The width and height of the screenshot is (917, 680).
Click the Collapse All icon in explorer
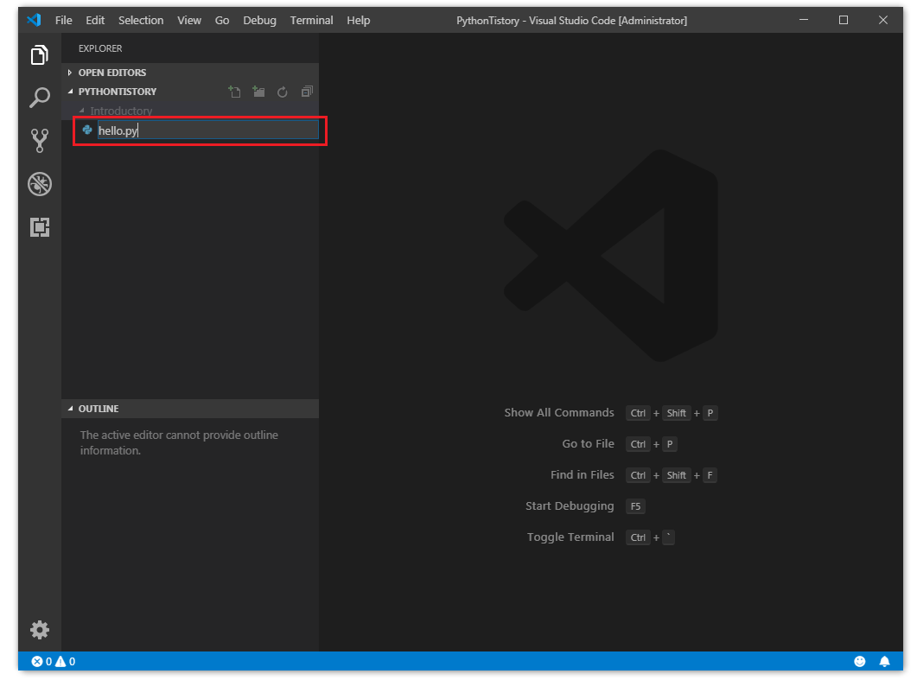tap(307, 92)
